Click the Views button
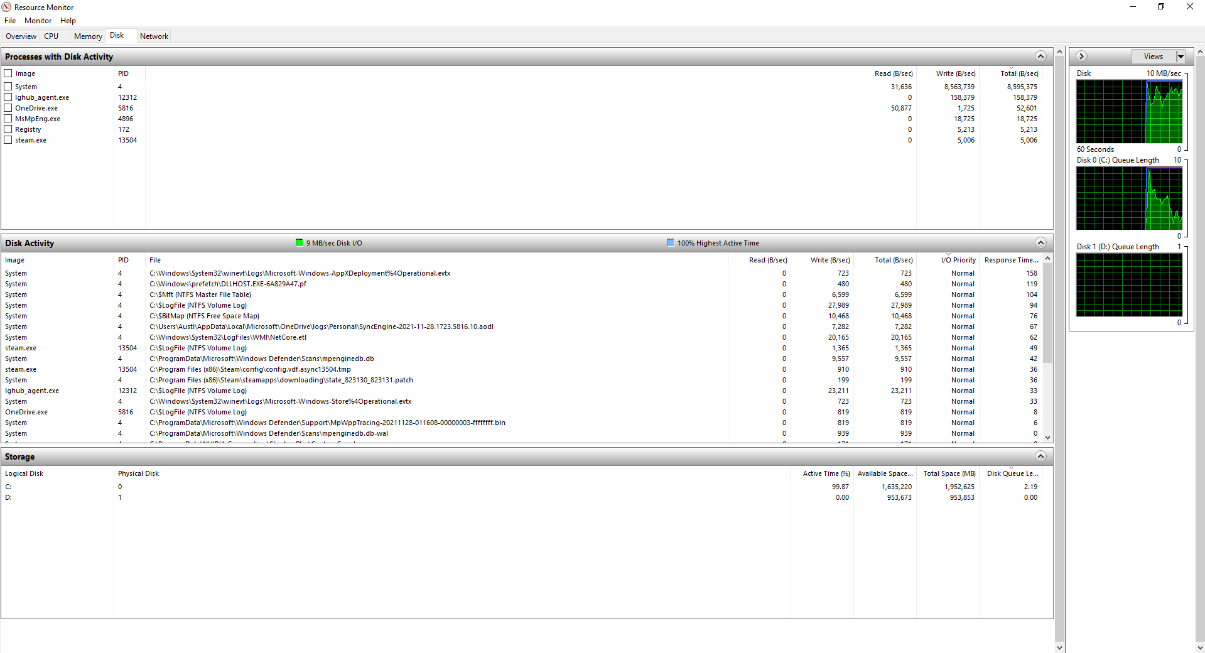The image size is (1205, 653). pyautogui.click(x=1154, y=57)
